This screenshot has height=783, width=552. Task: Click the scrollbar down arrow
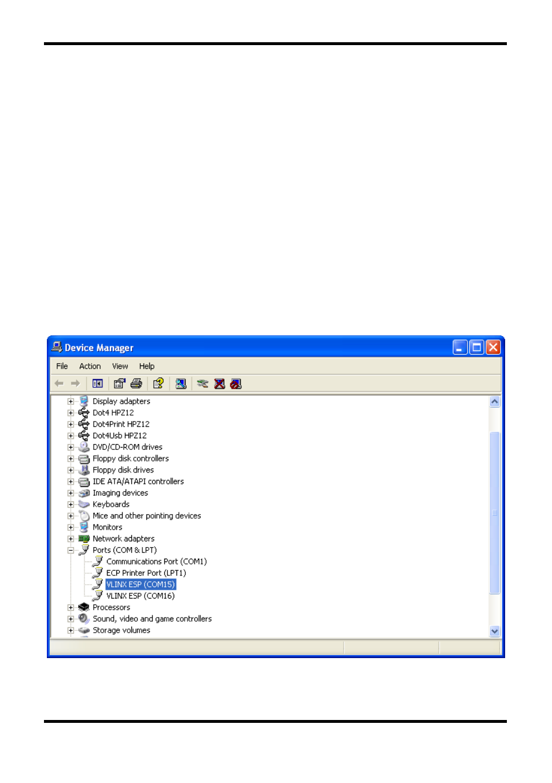click(495, 631)
